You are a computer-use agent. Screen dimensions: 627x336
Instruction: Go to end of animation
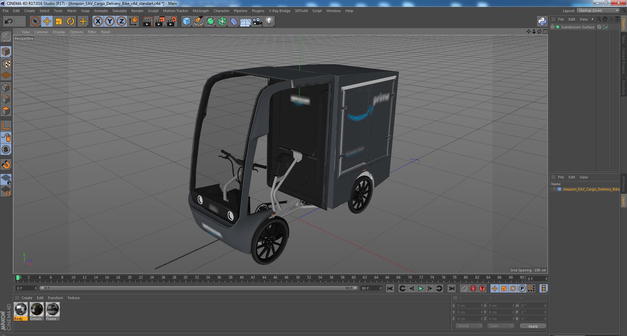451,288
